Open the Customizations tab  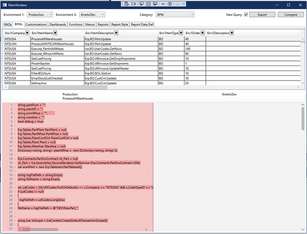[36, 24]
